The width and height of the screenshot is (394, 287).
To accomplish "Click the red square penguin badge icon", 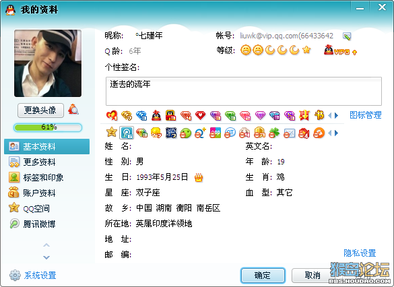I will 170,115.
